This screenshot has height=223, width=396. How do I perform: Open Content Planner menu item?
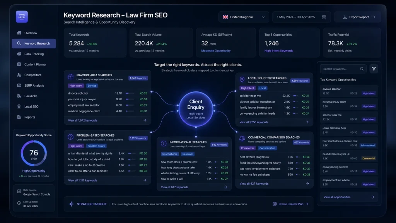34,65
